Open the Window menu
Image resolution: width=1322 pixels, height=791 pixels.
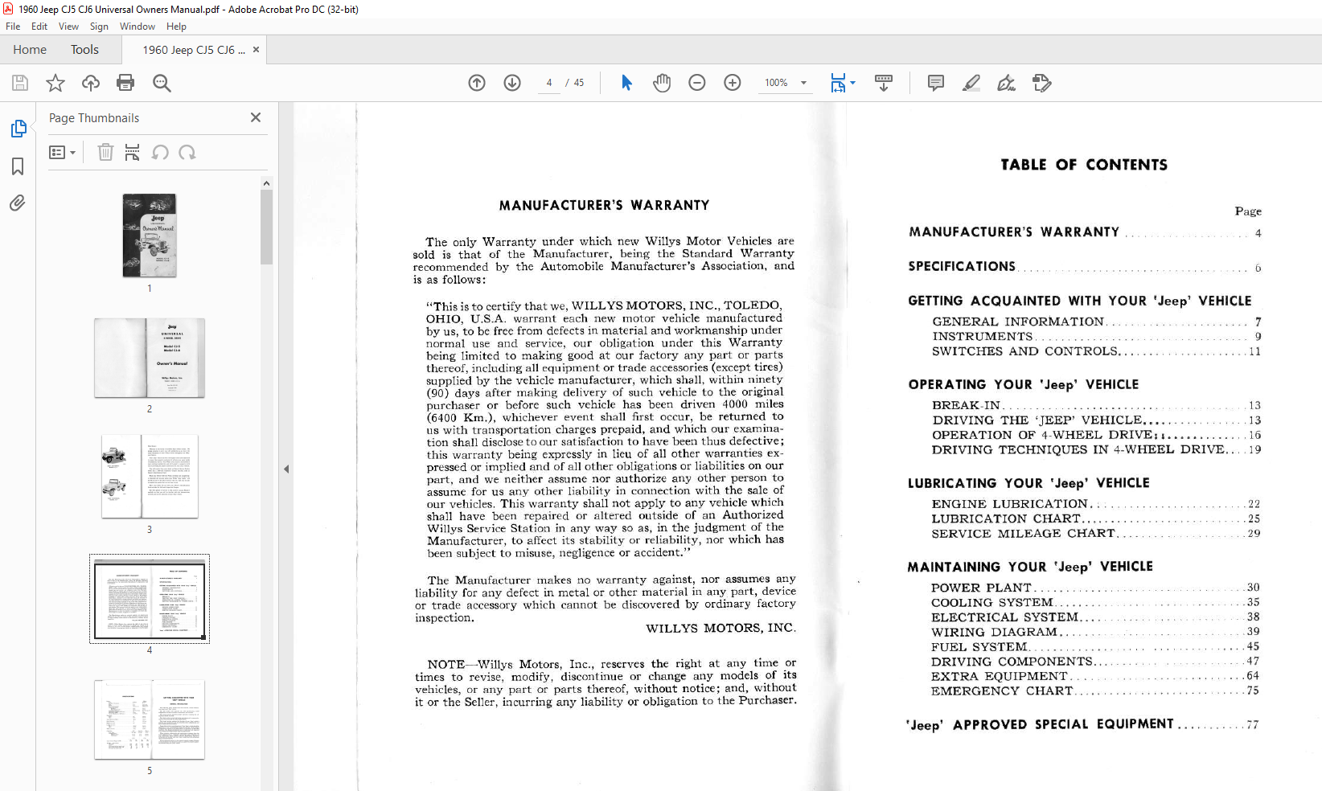[x=138, y=27]
